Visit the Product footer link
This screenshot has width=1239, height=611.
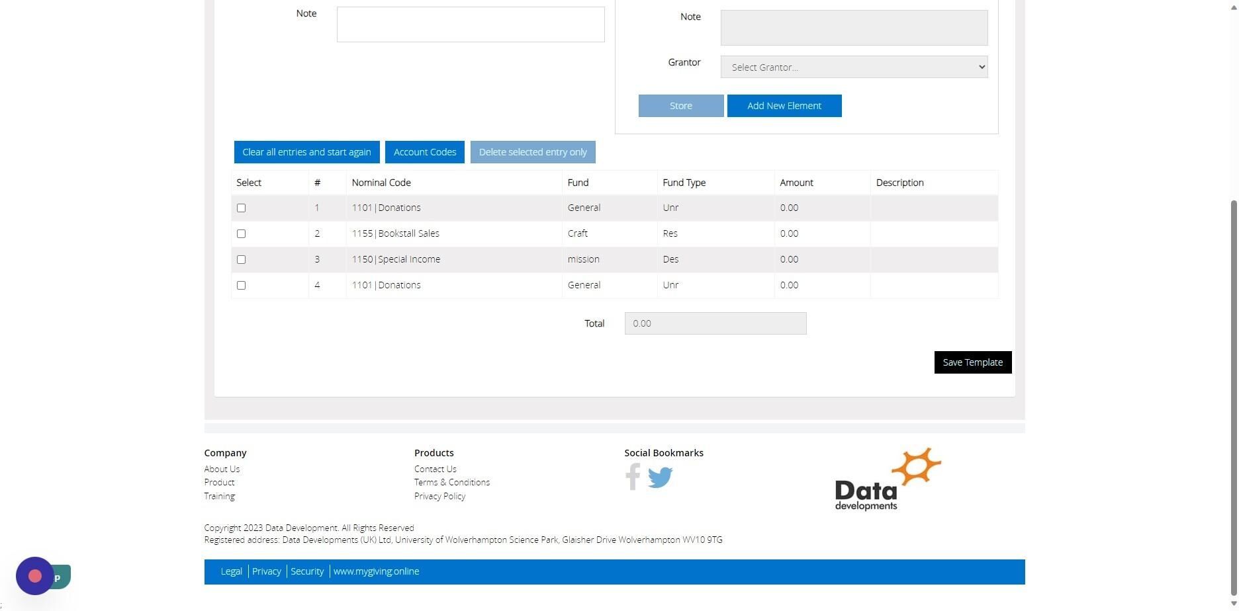point(219,482)
